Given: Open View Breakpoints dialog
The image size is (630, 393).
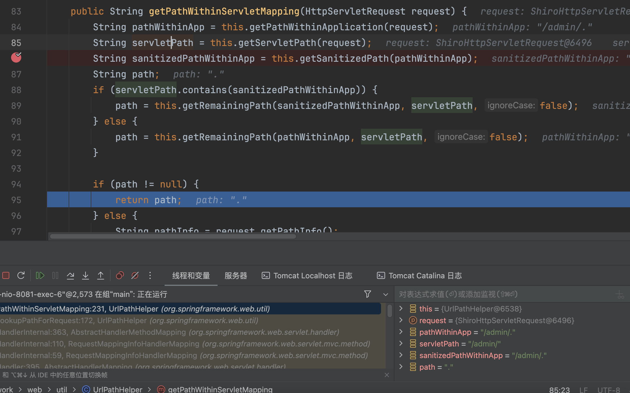Looking at the screenshot, I should pyautogui.click(x=120, y=275).
